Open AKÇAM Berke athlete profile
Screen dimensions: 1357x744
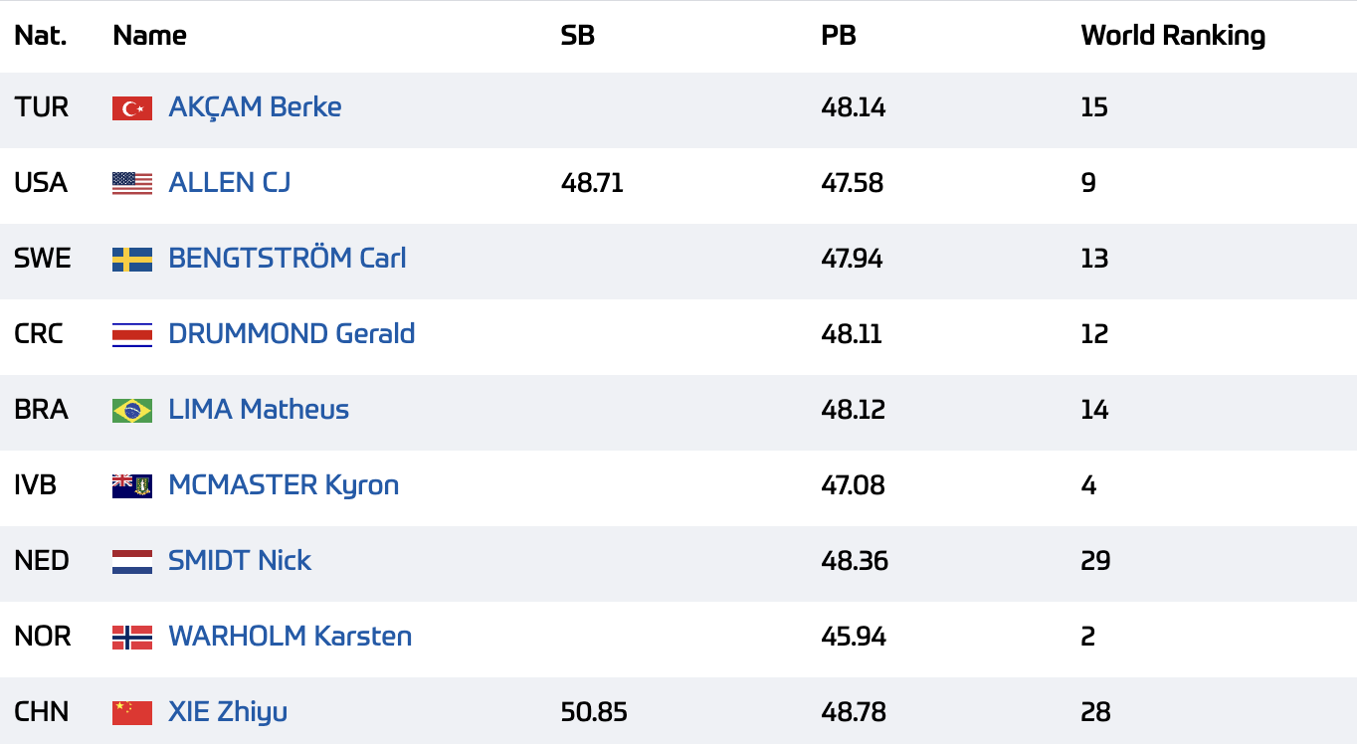point(255,107)
